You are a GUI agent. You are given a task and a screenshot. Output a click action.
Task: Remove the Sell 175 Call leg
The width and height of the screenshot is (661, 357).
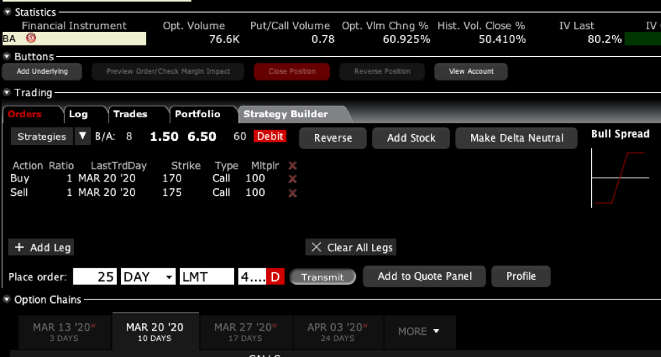[x=292, y=193]
